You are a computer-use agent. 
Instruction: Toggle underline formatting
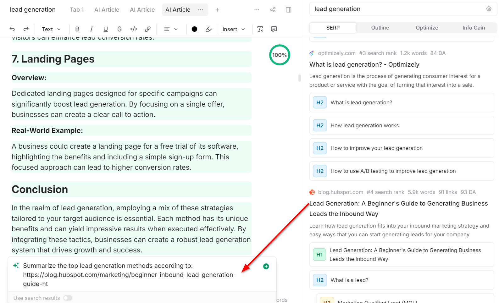click(106, 29)
